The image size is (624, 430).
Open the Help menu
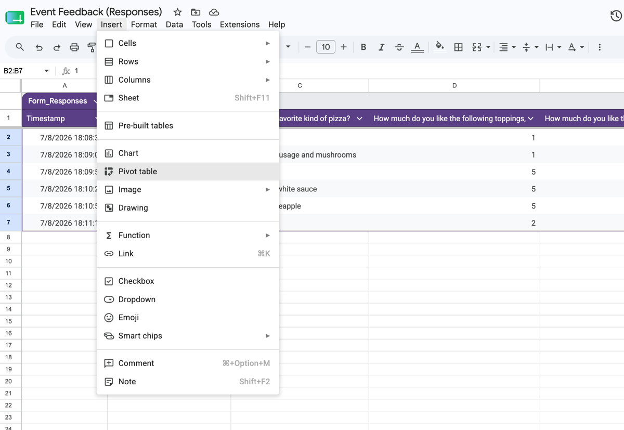tap(277, 24)
